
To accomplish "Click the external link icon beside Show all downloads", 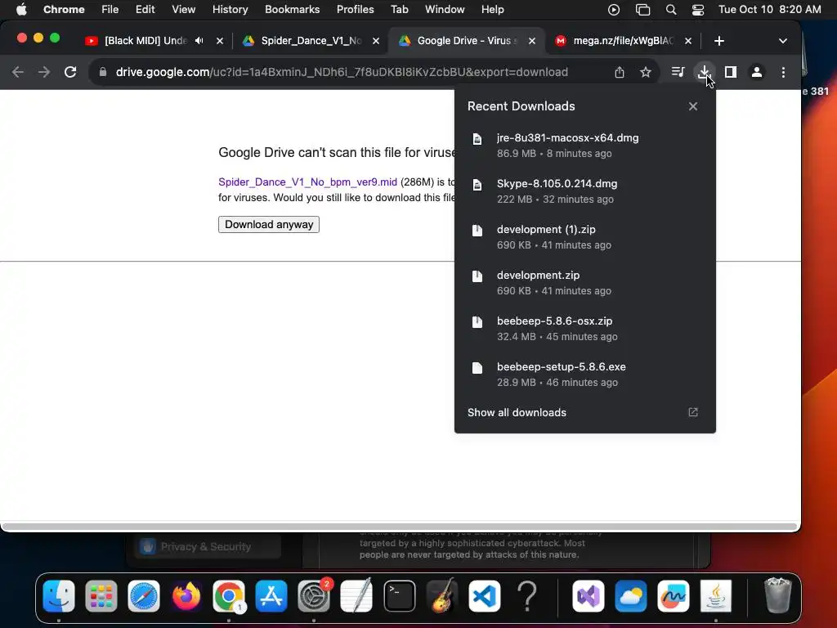I will coord(693,412).
